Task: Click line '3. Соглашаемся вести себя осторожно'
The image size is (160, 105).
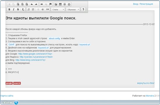Action: click(26, 41)
